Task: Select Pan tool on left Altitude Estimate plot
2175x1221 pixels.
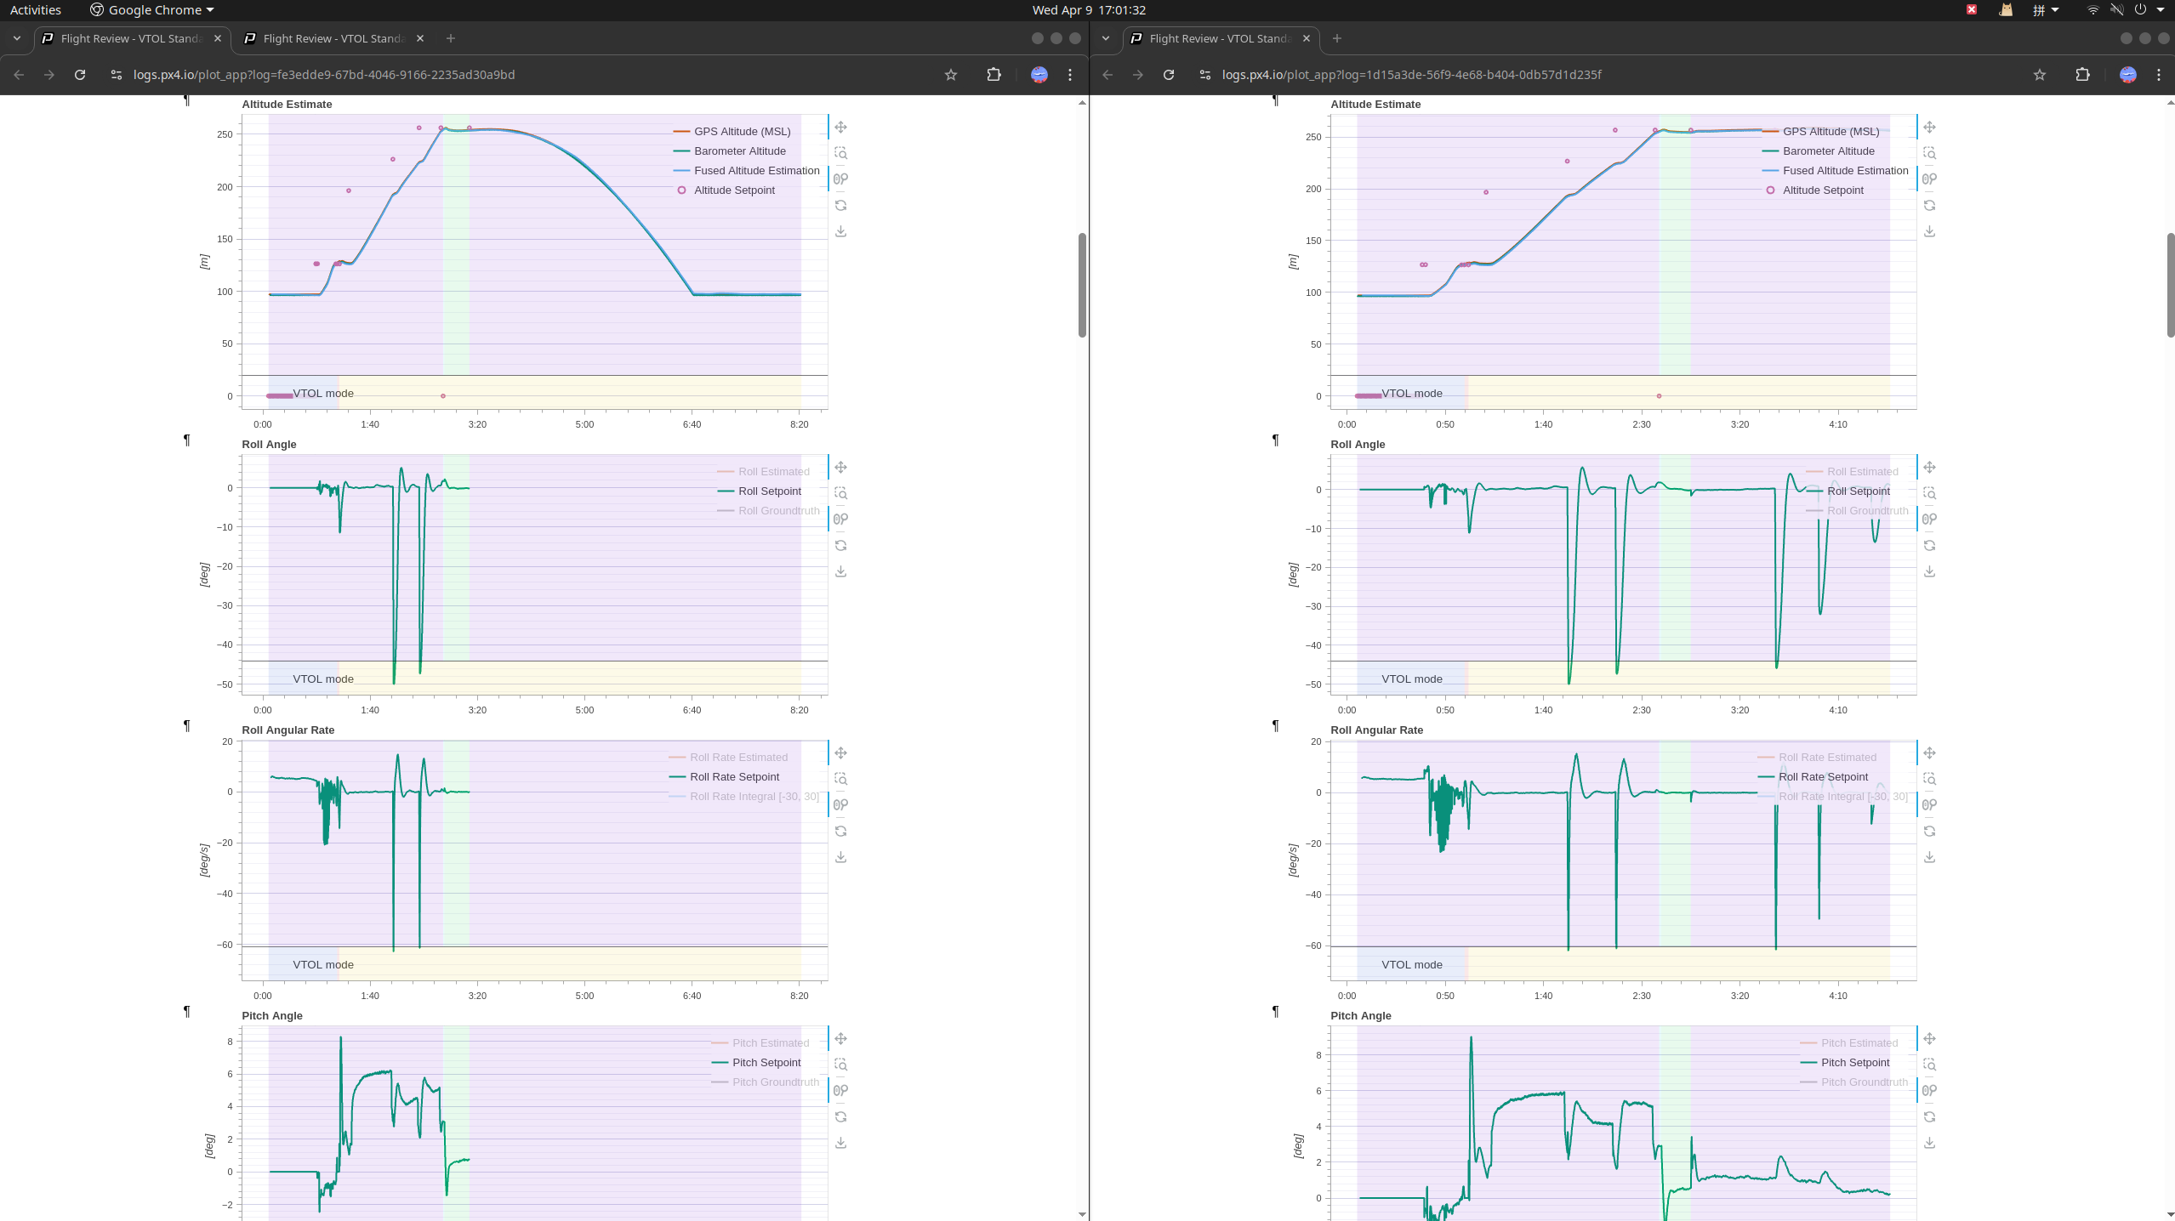Action: [840, 127]
